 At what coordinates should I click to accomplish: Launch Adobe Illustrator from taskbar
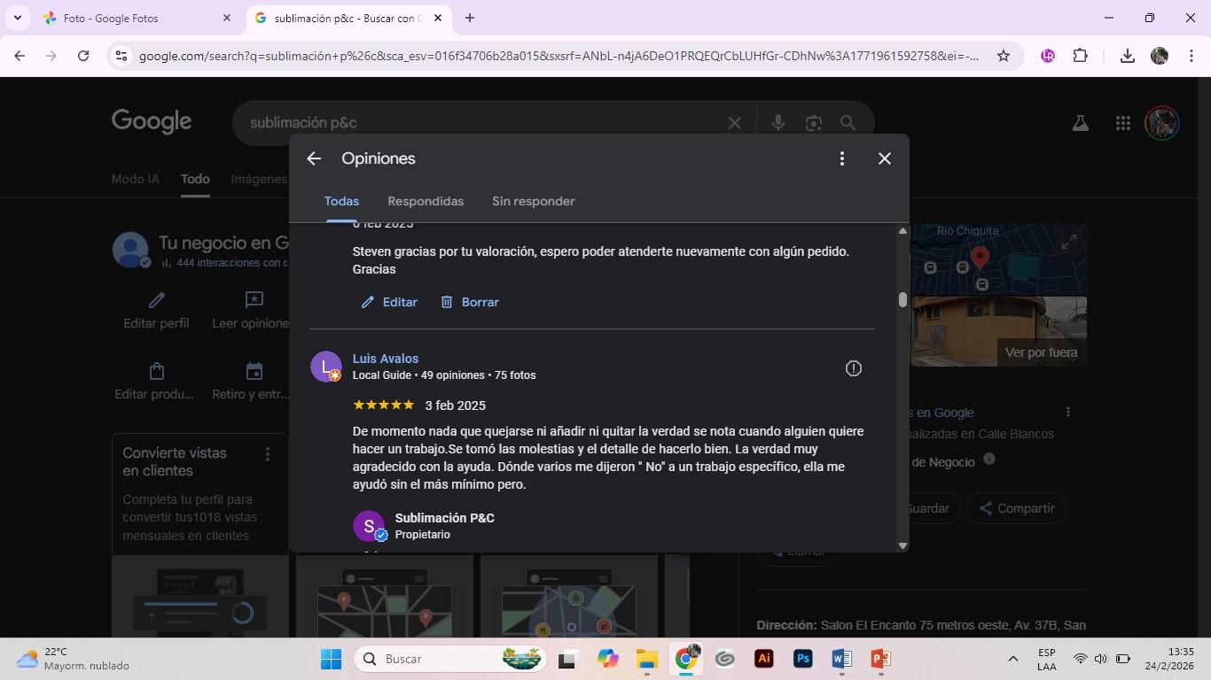[763, 659]
